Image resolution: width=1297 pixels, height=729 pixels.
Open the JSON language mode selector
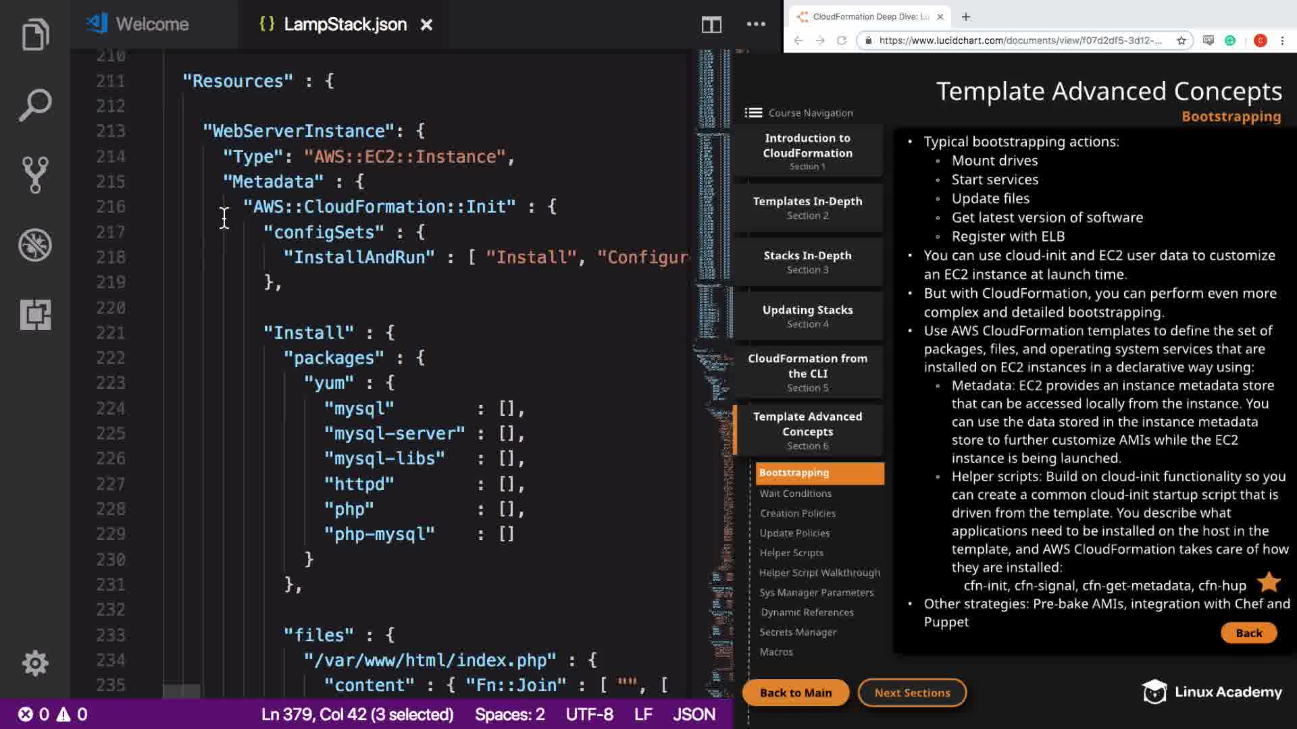coord(694,714)
